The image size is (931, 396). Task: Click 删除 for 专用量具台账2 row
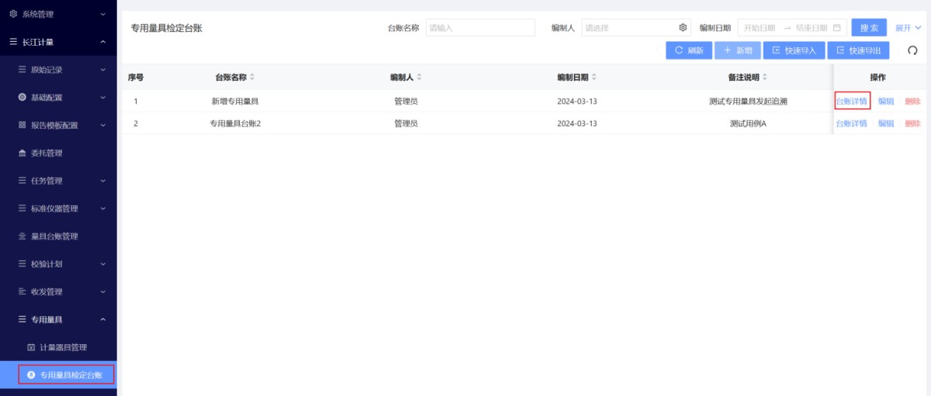912,124
